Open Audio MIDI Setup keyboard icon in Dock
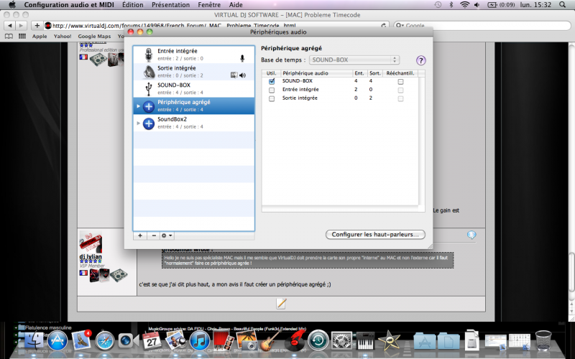575x359 pixels. point(365,340)
